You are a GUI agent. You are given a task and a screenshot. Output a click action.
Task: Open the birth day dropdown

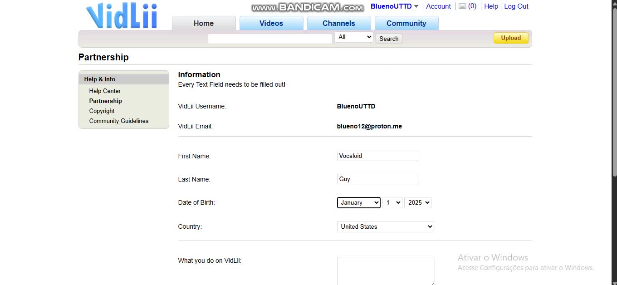tap(392, 202)
